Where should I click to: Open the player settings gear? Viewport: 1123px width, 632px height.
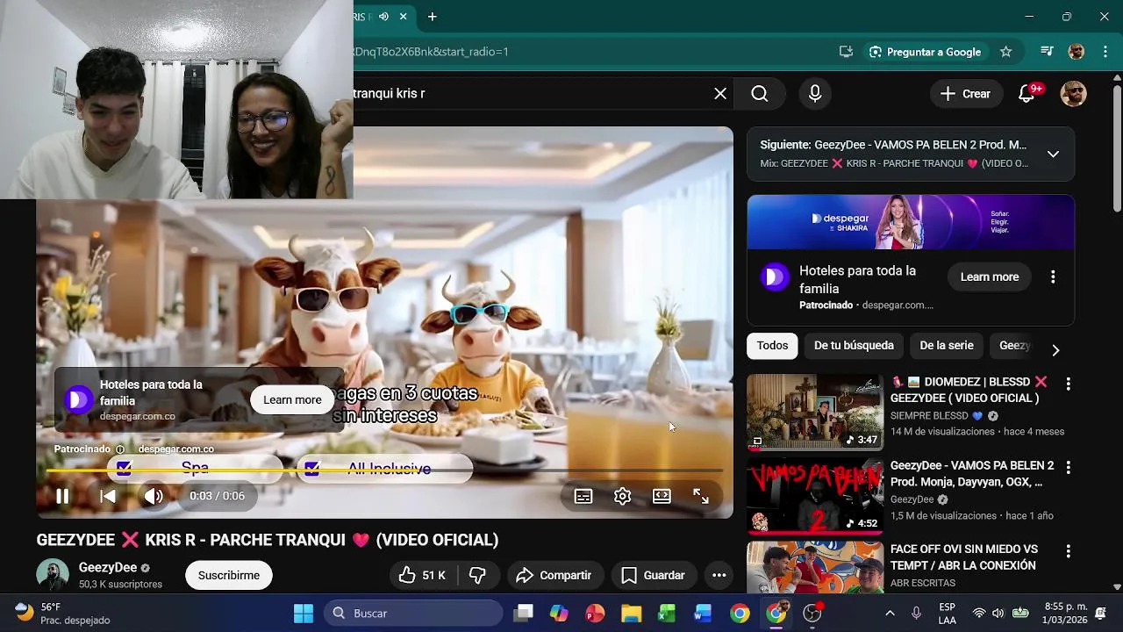click(x=622, y=496)
